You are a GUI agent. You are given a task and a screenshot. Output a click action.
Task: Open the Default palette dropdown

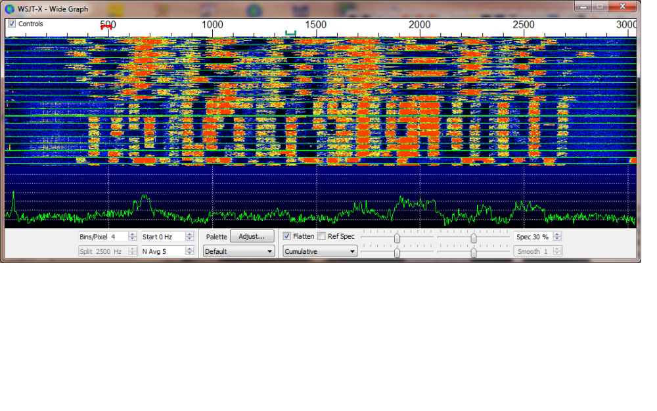[x=239, y=251]
